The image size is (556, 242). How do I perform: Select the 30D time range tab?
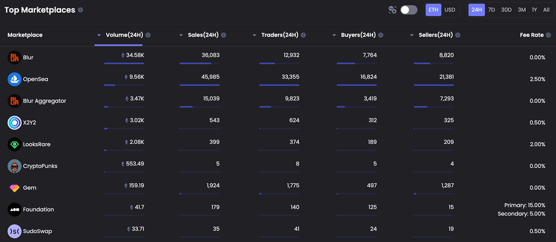507,10
